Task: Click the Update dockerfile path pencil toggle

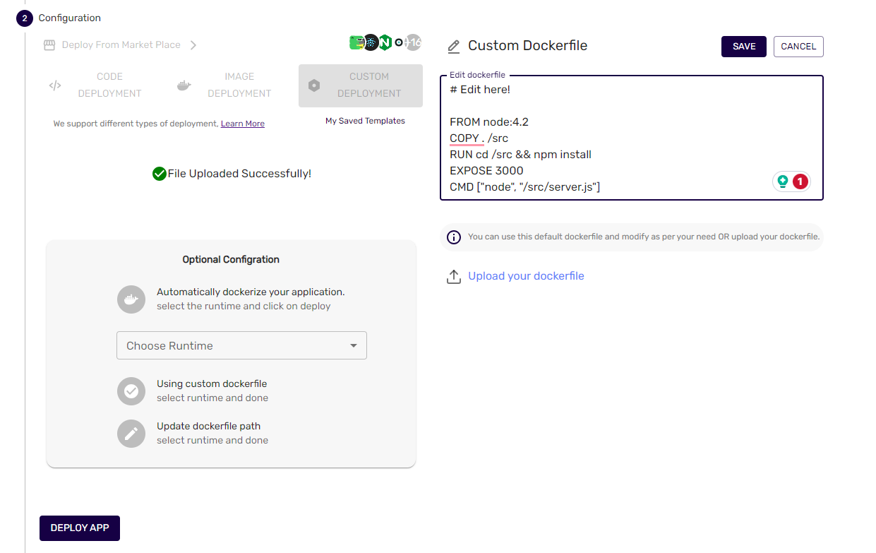Action: pos(131,434)
